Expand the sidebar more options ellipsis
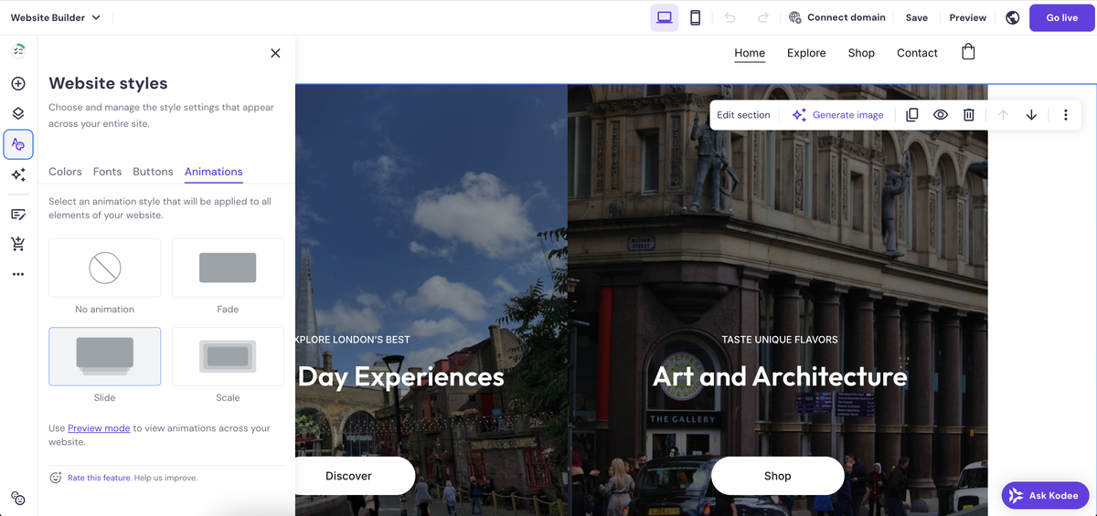1097x516 pixels. tap(17, 274)
